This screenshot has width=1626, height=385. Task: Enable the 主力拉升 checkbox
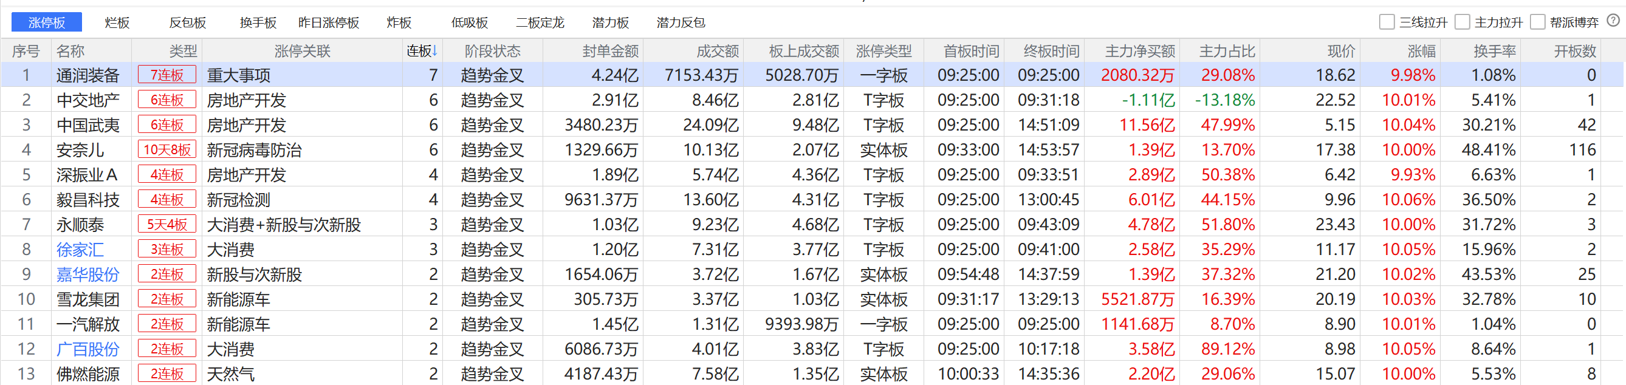(1462, 22)
